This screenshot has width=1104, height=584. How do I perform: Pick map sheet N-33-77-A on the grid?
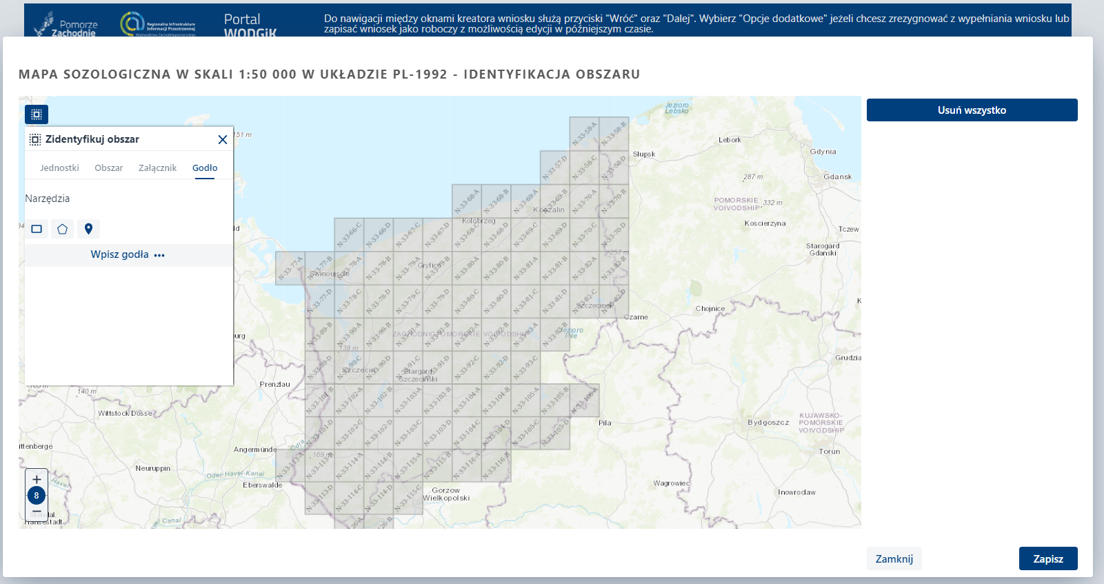pyautogui.click(x=290, y=268)
